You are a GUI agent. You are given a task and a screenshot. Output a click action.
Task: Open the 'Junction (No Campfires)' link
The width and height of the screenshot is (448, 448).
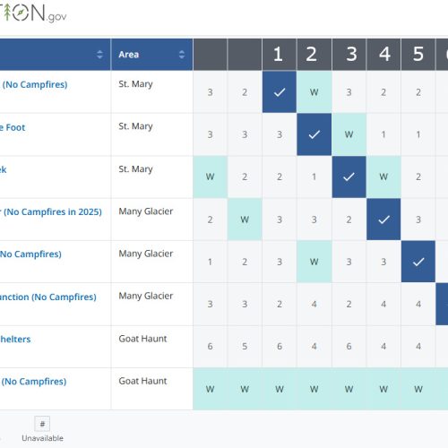(x=48, y=297)
